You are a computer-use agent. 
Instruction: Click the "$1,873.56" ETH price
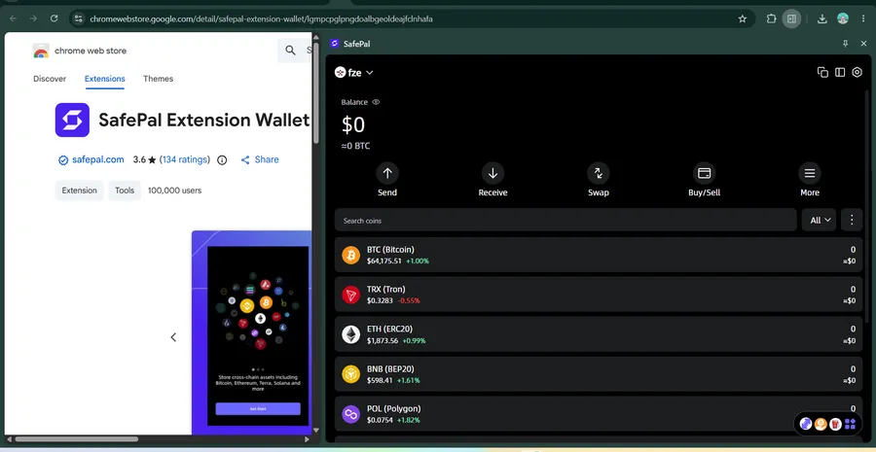[x=383, y=340]
